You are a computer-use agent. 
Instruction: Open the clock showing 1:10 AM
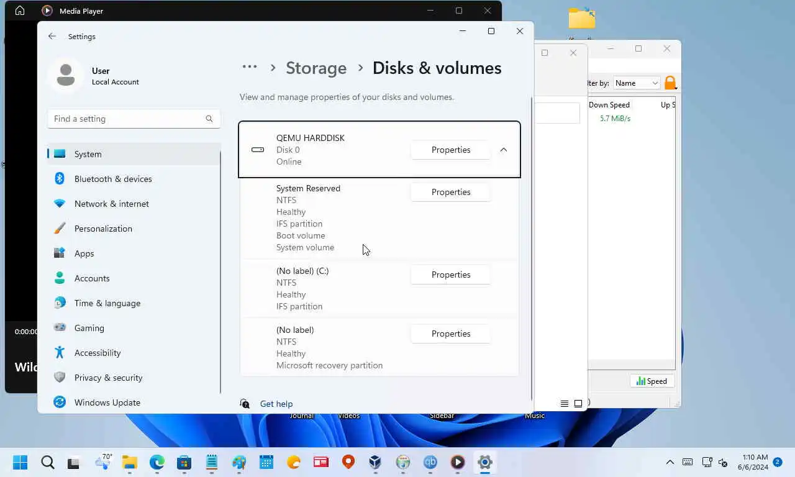pyautogui.click(x=753, y=462)
